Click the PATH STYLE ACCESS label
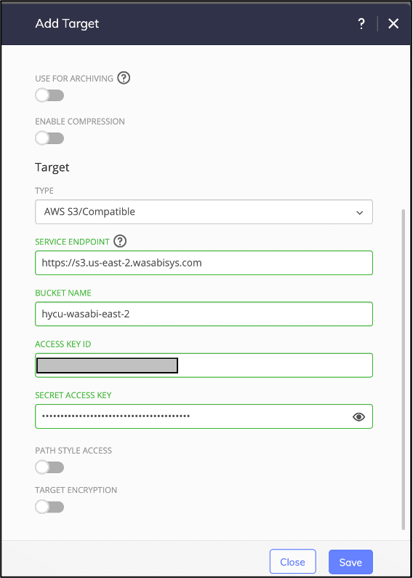The height and width of the screenshot is (578, 413). click(73, 451)
